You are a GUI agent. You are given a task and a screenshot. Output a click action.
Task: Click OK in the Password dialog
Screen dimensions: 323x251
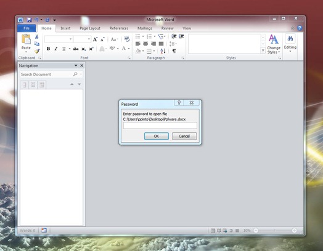point(157,136)
